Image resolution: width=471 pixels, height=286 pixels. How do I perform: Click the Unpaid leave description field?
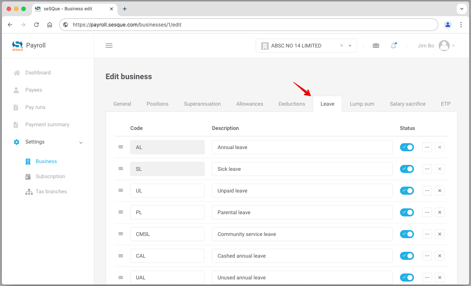[302, 191]
